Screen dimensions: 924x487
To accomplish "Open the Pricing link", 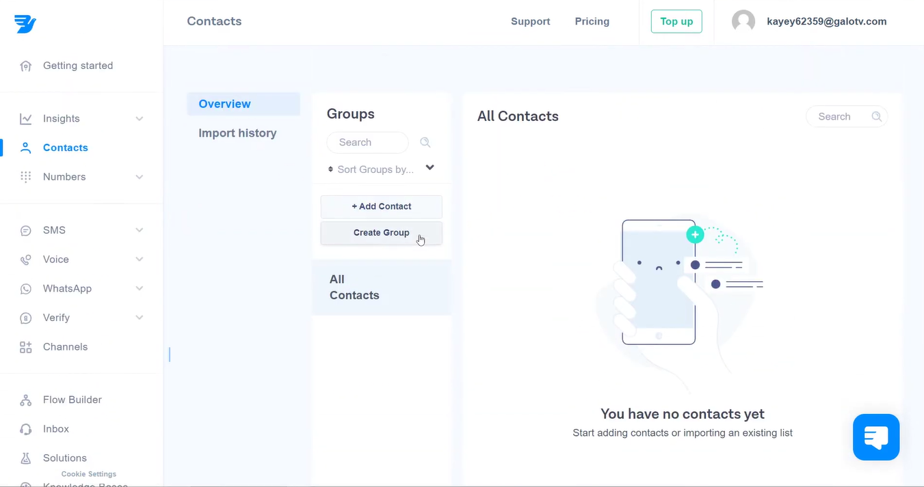I will [592, 21].
